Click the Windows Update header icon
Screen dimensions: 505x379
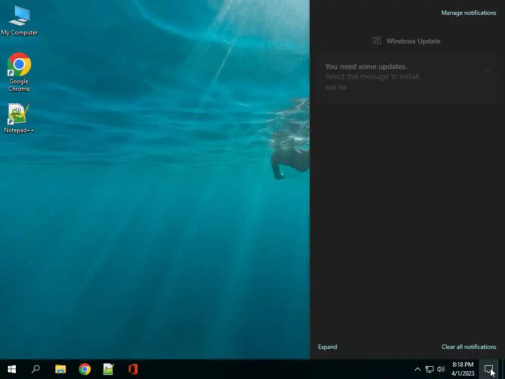376,41
